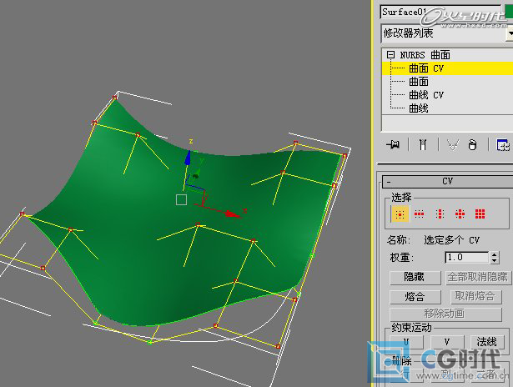
Task: Select 曲线 sub-object level in stack
Action: 419,108
